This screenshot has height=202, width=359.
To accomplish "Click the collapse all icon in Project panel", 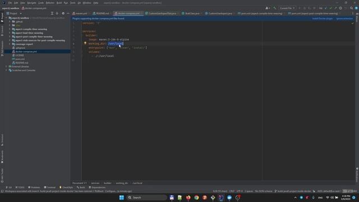I will (x=57, y=13).
